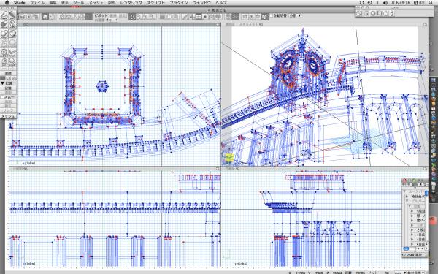Click the house icon in the control bar
Screen dimensions: 438x274
[45, 17]
